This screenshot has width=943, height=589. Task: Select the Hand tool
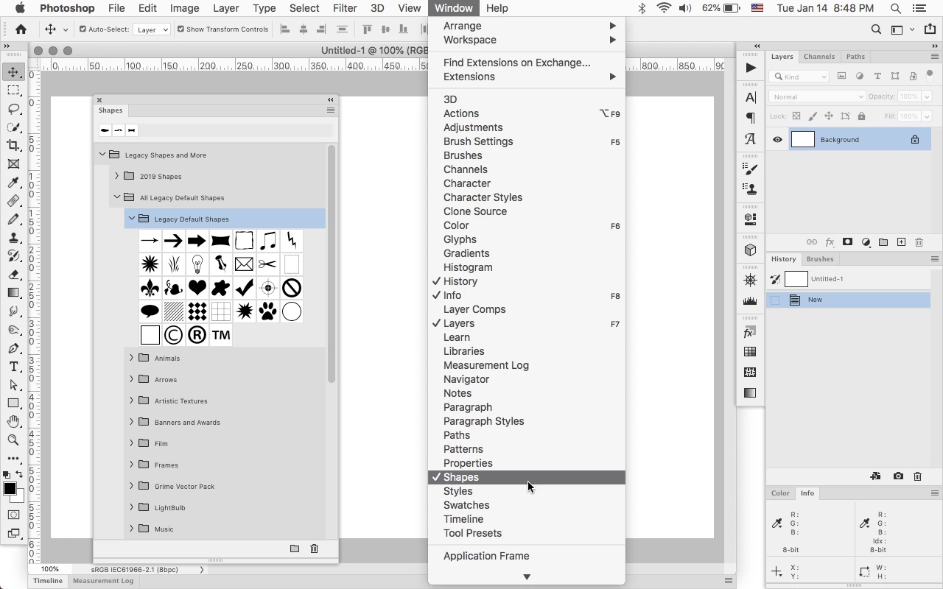13,421
